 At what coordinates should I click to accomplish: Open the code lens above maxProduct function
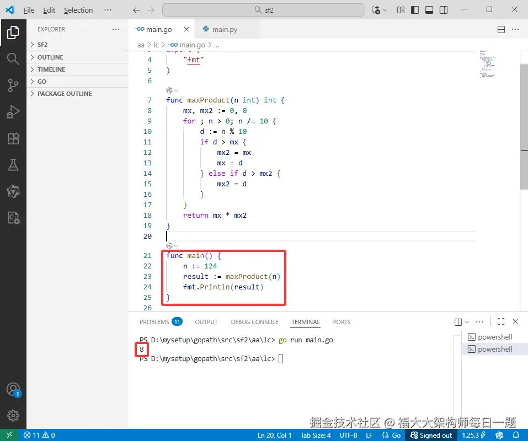pyautogui.click(x=172, y=90)
